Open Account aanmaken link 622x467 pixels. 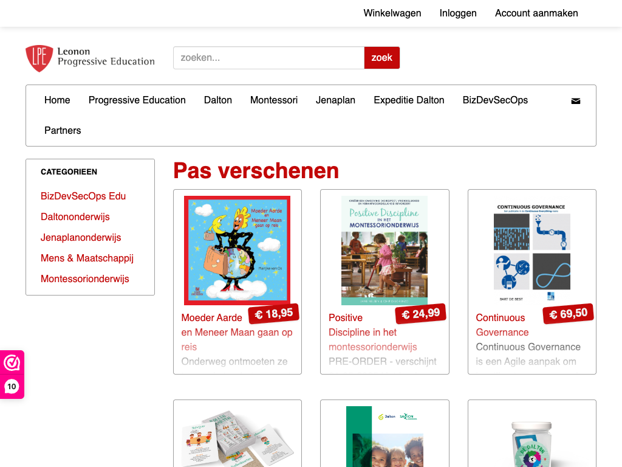536,13
